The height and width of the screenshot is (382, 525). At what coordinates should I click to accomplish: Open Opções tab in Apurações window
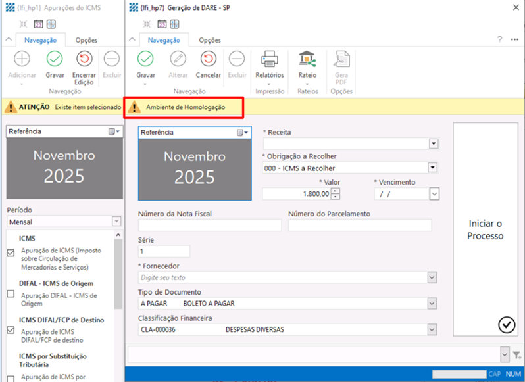pos(86,40)
